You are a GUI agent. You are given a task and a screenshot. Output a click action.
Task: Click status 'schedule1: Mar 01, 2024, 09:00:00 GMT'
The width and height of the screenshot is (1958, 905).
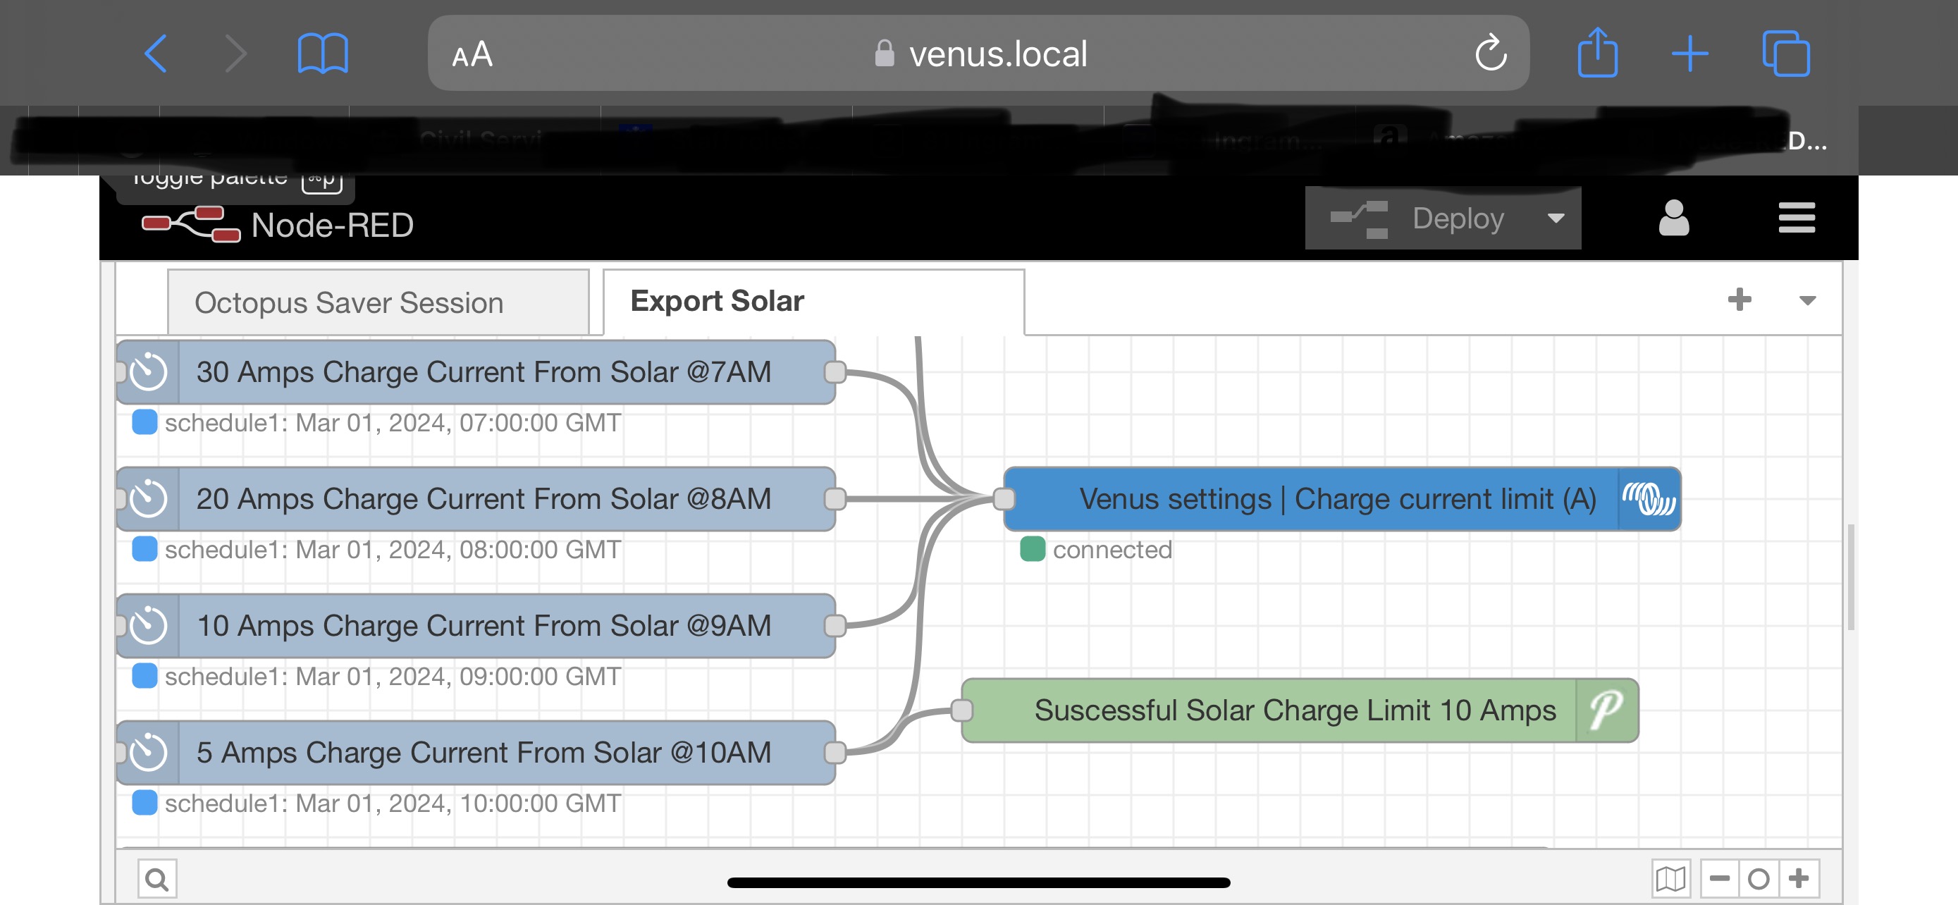tap(393, 676)
